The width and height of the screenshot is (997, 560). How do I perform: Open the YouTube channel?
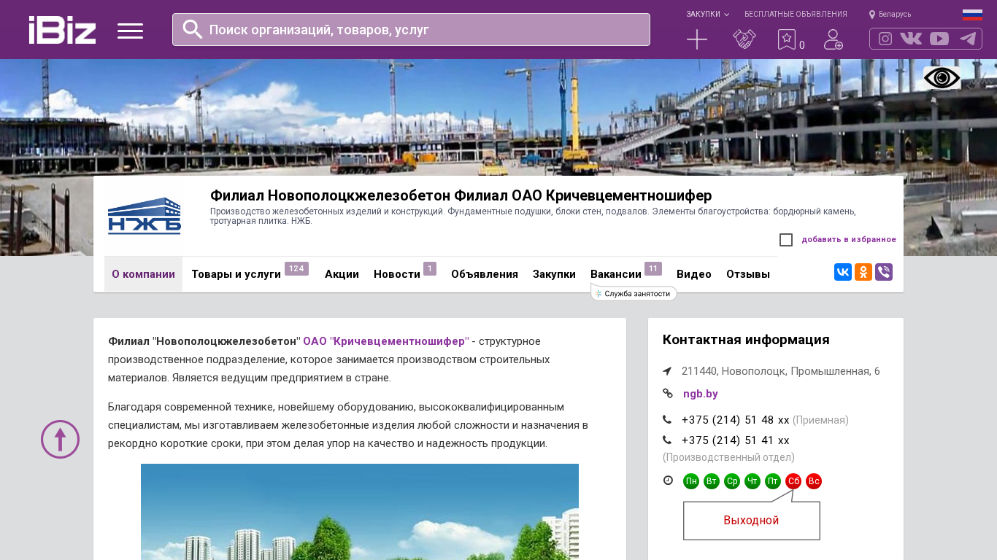(x=939, y=39)
